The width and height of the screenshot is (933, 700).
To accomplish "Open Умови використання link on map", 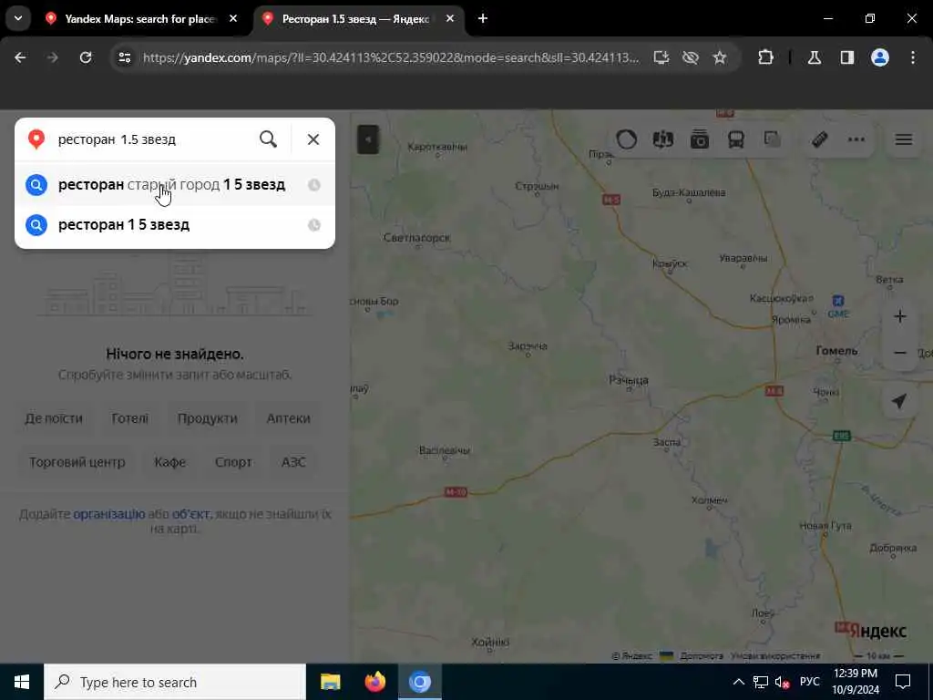I will (775, 656).
